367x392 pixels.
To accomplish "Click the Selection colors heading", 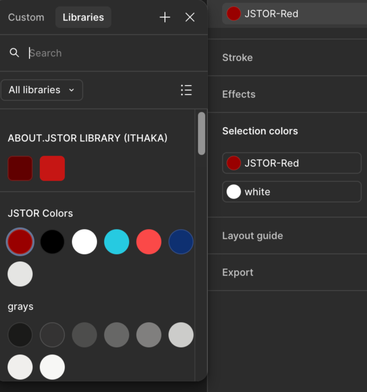I will point(260,131).
